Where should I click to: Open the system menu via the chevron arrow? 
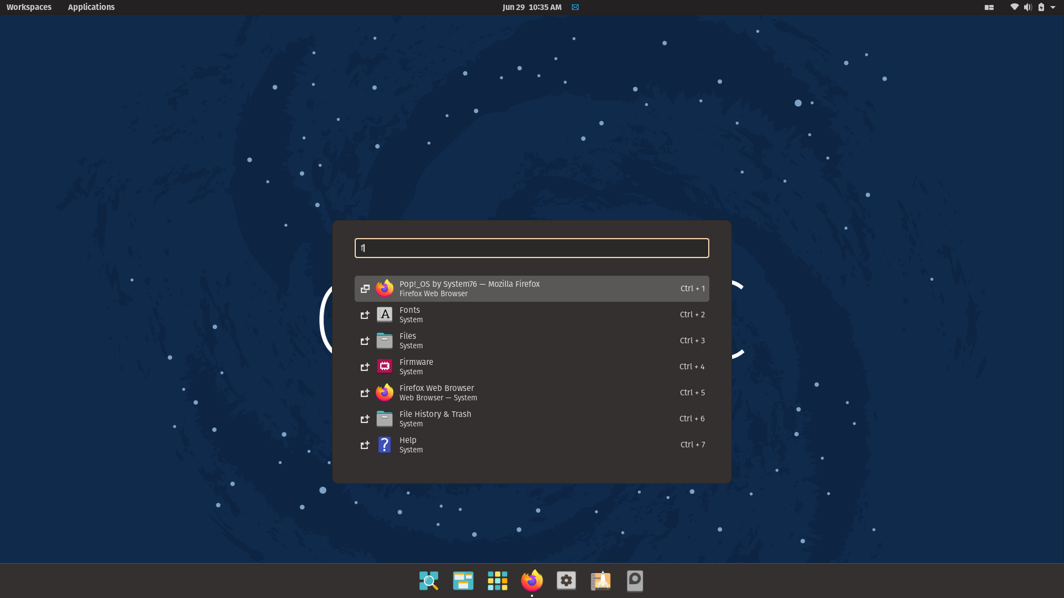point(1055,7)
